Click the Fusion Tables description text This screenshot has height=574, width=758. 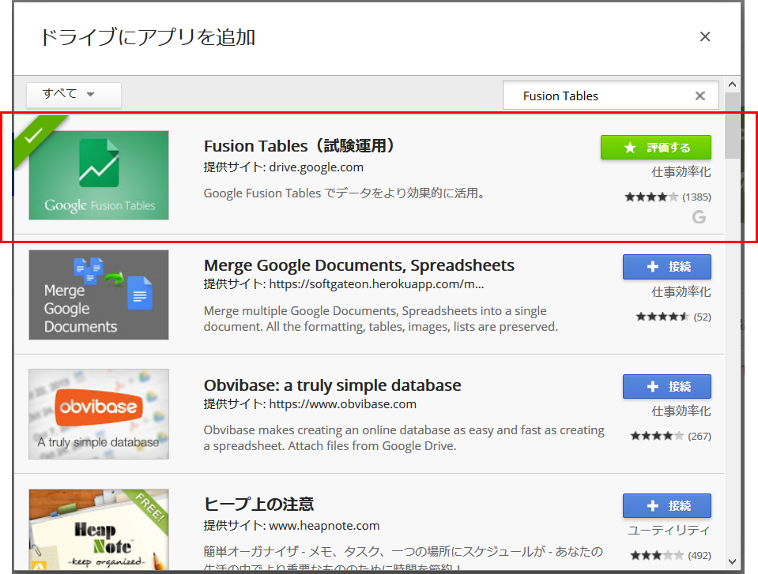pyautogui.click(x=344, y=193)
